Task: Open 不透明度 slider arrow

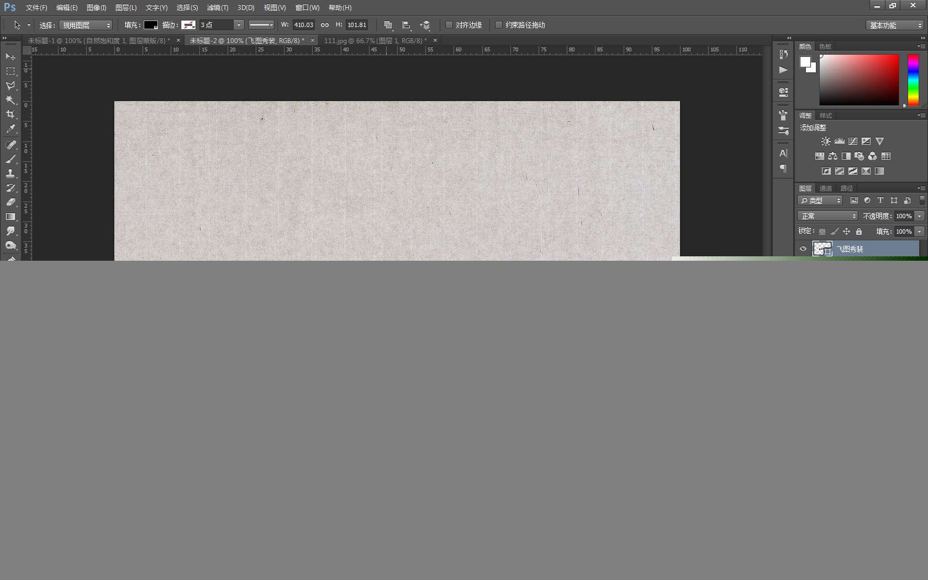Action: click(x=920, y=216)
